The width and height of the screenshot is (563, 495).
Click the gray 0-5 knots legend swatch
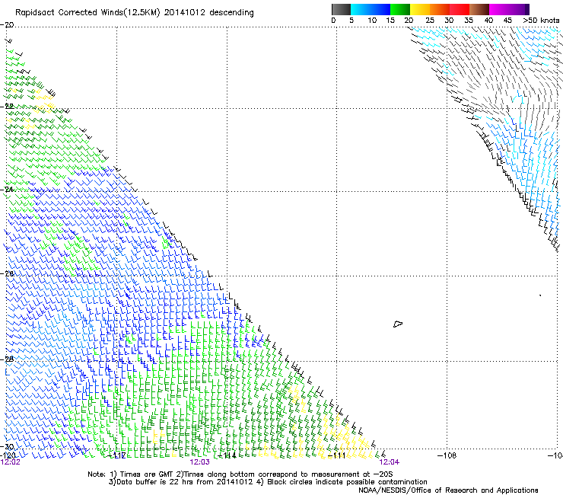point(341,9)
